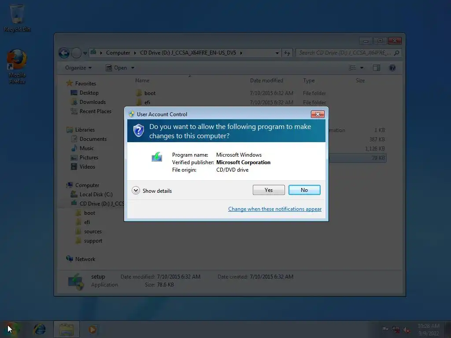Click the taskbar clock showing 10:28 AM
This screenshot has height=338, width=451.
click(429, 329)
